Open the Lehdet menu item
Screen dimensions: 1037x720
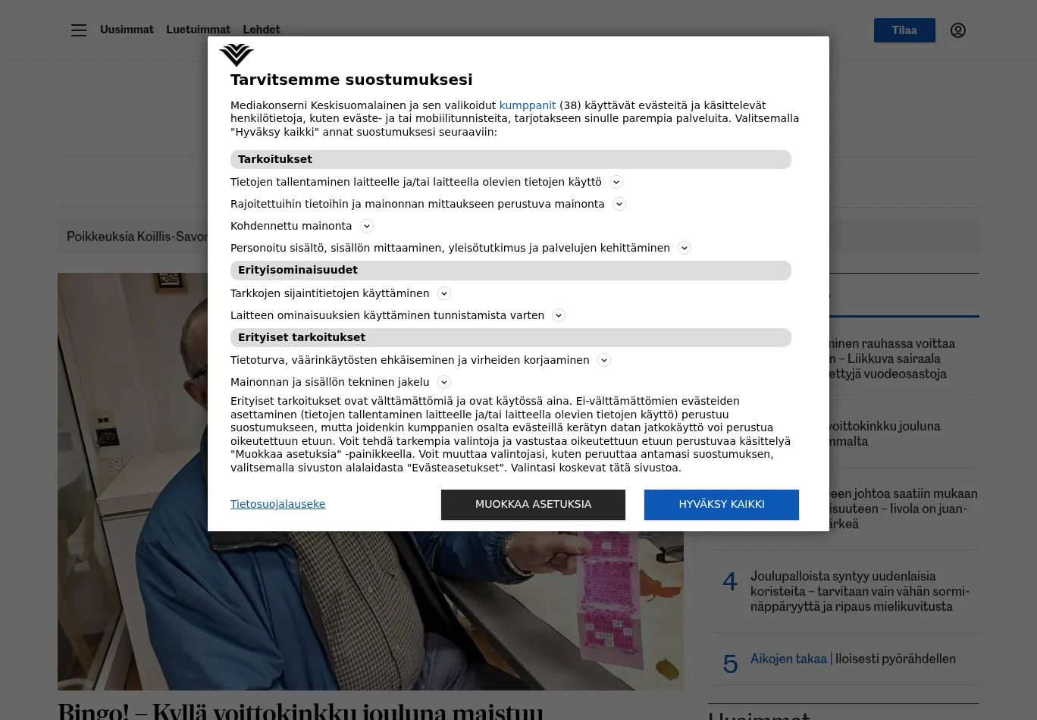point(262,30)
